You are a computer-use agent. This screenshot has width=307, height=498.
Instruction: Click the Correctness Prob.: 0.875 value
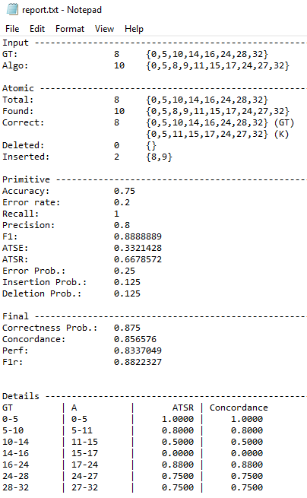coord(127,328)
